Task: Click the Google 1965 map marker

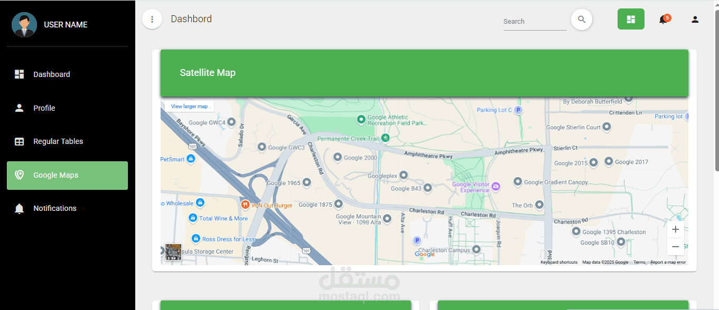Action: click(x=306, y=182)
